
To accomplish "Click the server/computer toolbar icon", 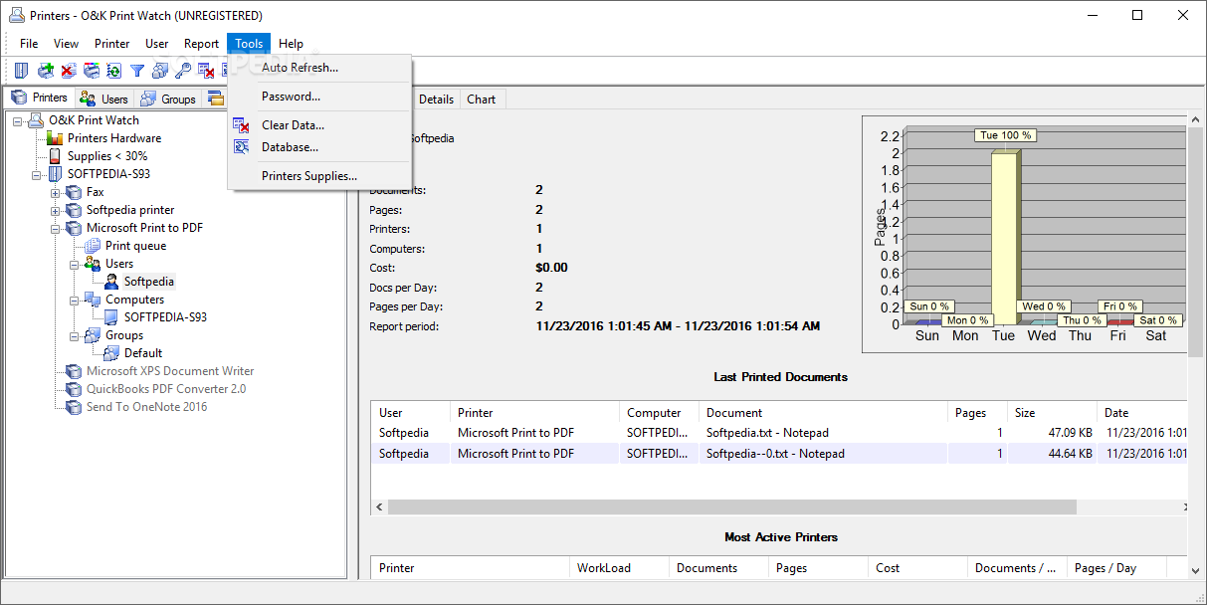I will point(23,70).
